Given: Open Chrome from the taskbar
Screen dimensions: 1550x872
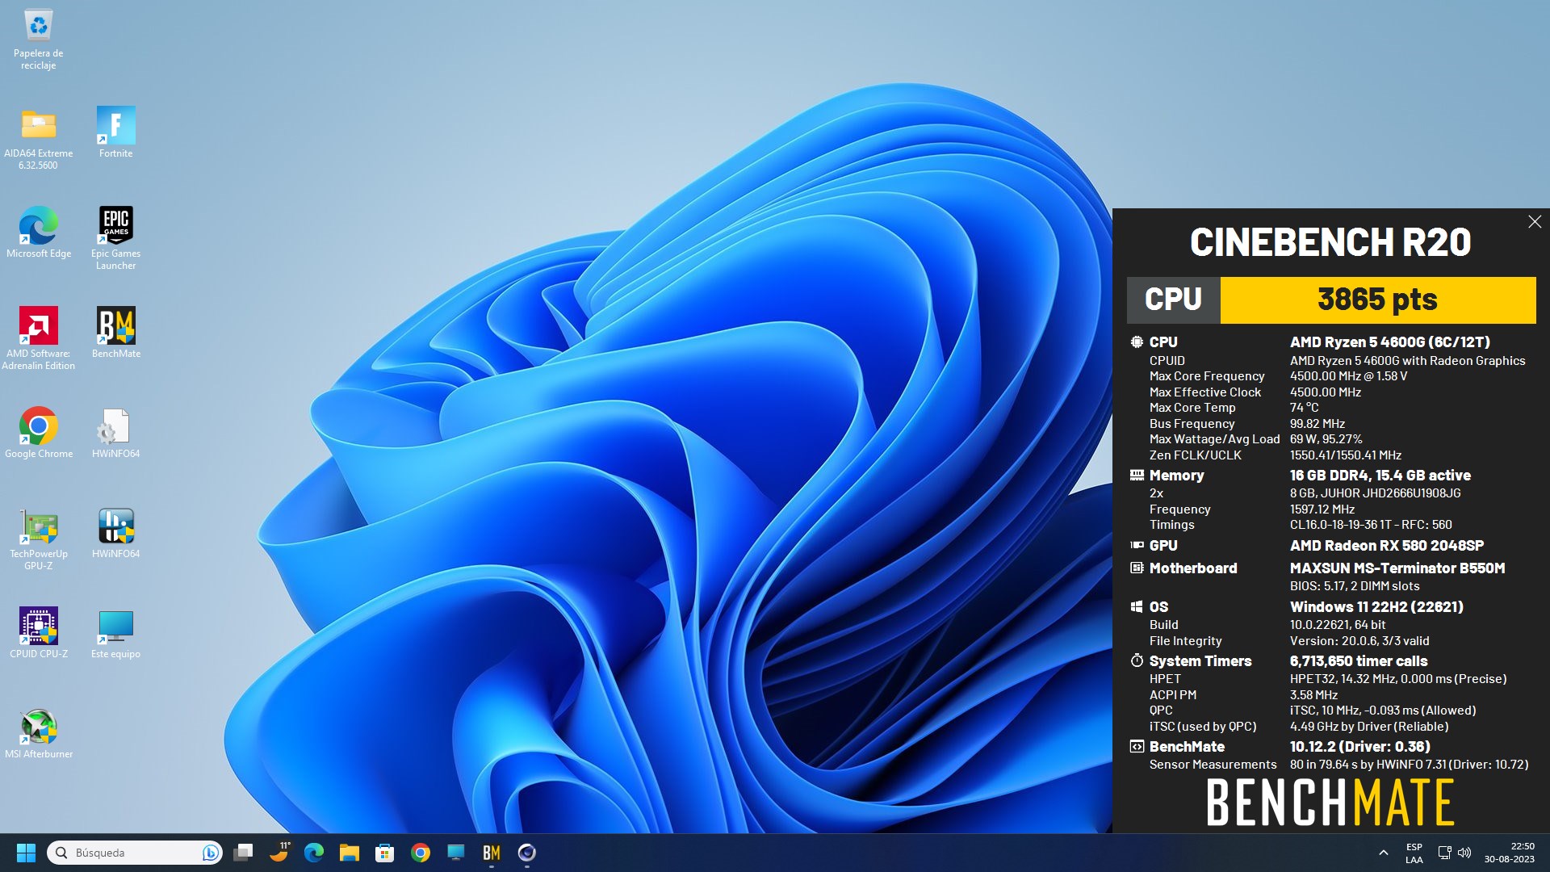Looking at the screenshot, I should (x=421, y=853).
